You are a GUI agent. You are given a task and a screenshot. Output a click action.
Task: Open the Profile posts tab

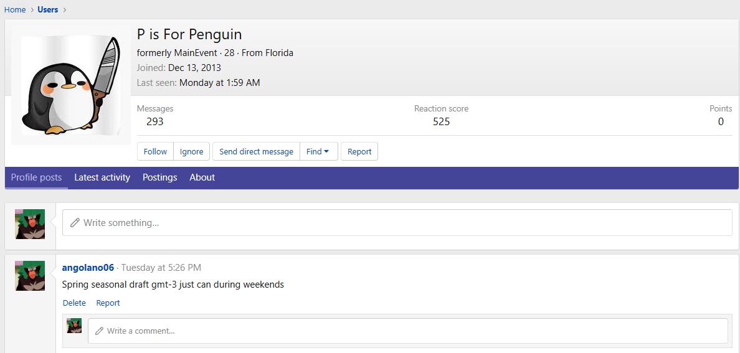coord(36,177)
